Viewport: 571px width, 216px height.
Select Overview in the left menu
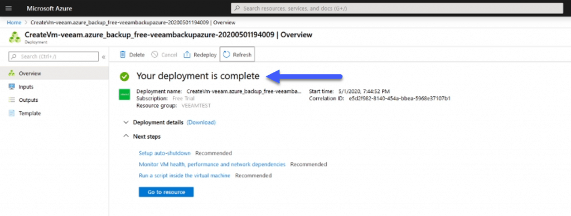54,73
